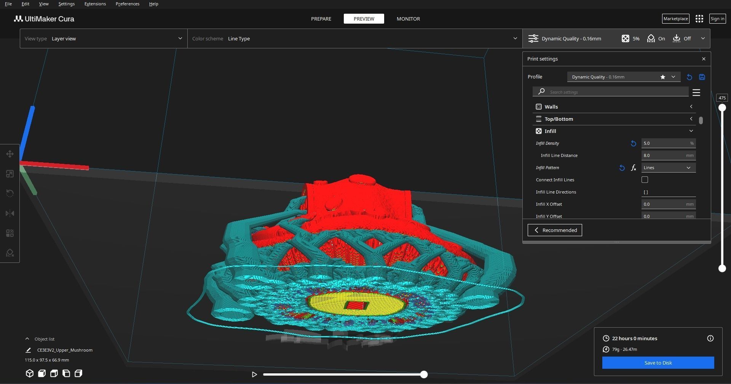The image size is (731, 384).
Task: Click the Infill Density value field
Action: (x=669, y=143)
